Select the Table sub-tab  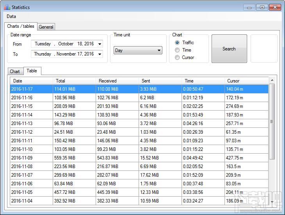[x=32, y=71]
